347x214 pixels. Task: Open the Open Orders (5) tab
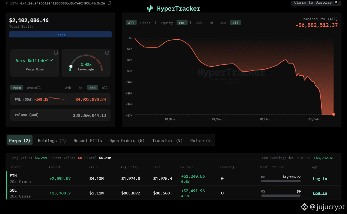(127, 141)
